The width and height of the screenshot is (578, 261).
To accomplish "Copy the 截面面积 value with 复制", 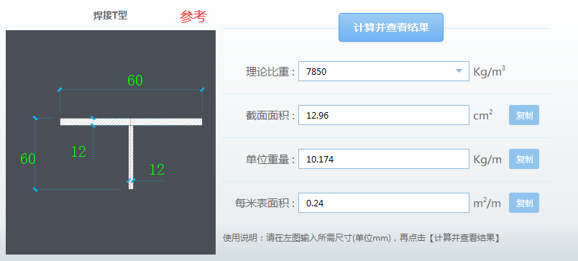I will tap(524, 115).
